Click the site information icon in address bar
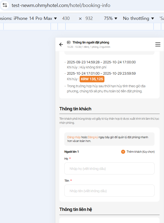164x223 pixels. coord(5,5)
